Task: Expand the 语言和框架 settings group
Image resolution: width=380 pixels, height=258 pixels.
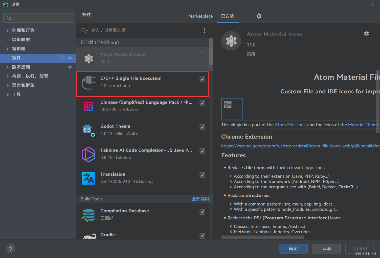Action: point(7,85)
